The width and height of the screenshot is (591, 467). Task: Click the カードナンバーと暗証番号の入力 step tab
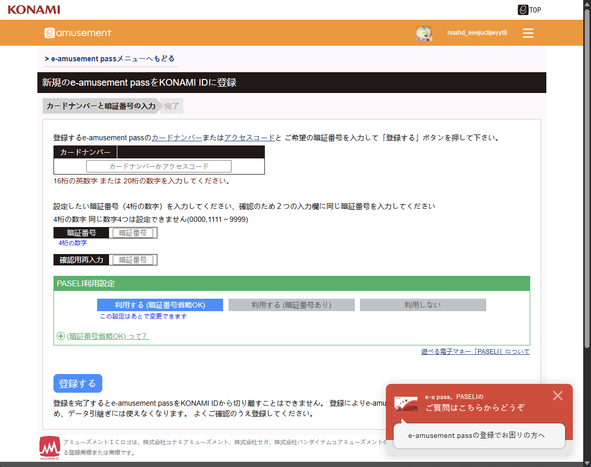101,106
